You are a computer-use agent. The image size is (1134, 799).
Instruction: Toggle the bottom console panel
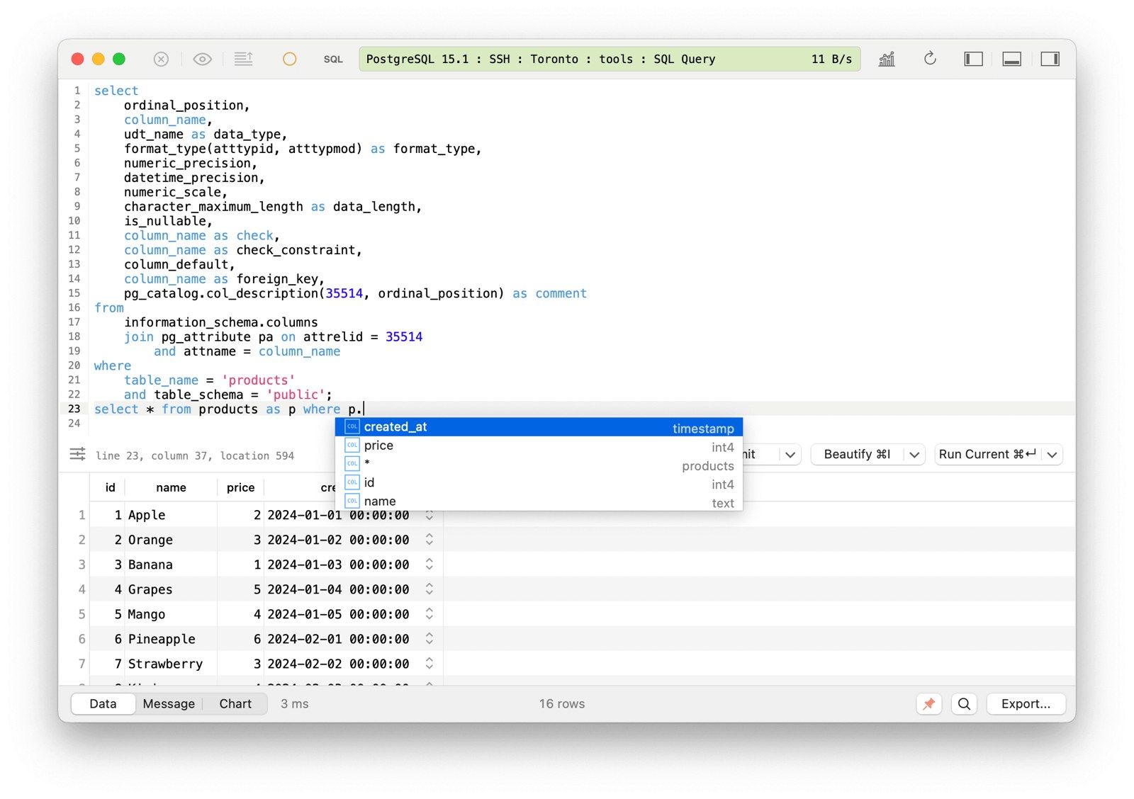pos(1011,59)
